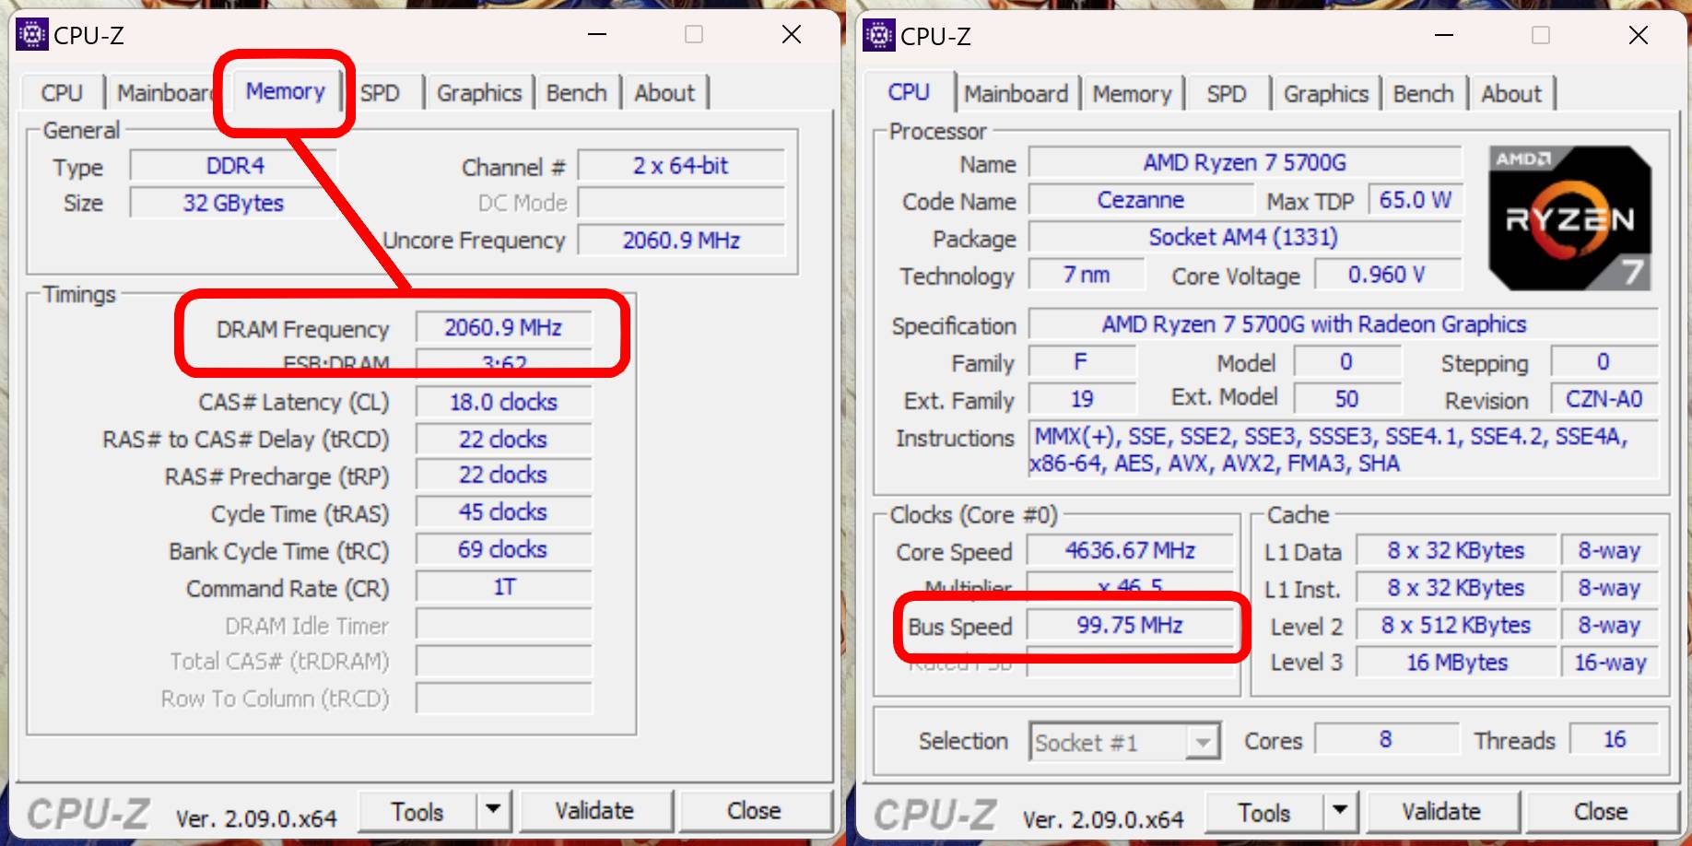This screenshot has width=1692, height=846.
Task: Click tRP value 22 clocks
Action: [503, 476]
